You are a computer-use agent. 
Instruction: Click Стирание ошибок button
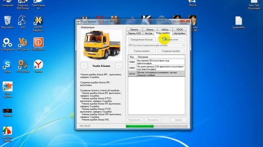tap(171, 51)
